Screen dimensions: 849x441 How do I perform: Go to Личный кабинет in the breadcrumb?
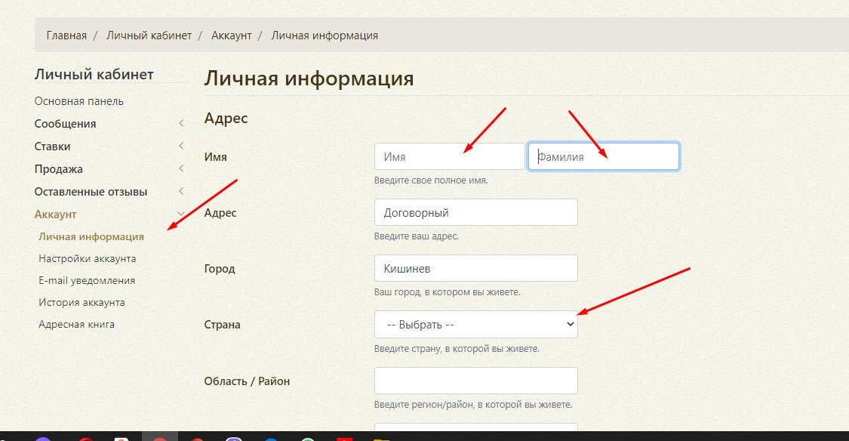point(149,35)
